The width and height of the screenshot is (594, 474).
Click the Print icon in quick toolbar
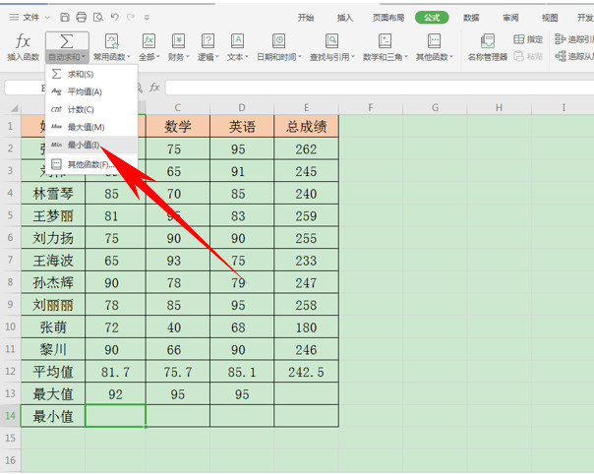click(x=81, y=17)
